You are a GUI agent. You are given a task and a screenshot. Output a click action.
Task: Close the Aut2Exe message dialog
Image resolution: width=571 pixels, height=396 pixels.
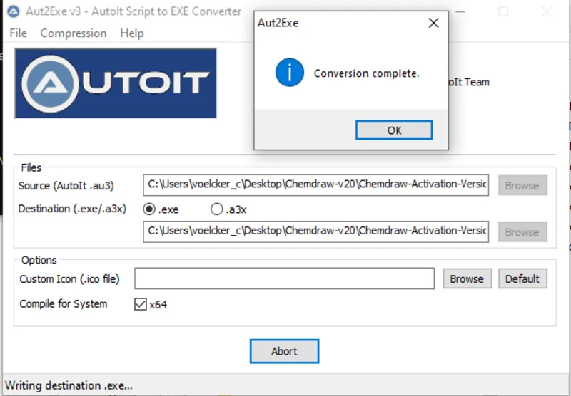433,23
